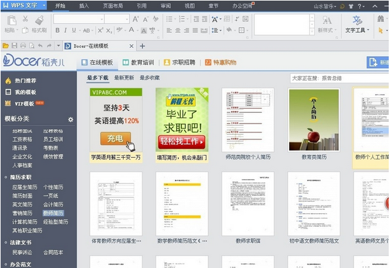
Task: Open the 教育类简历 template thumbnail
Action: coord(314,120)
